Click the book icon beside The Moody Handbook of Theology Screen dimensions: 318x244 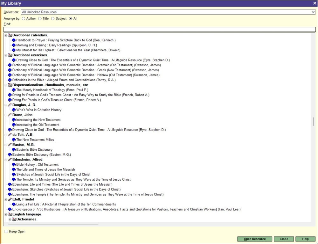pos(14,90)
